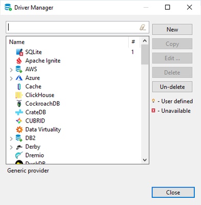Viewport: 201px width, 205px height.
Task: Click the User defined legend label
Action: click(x=177, y=101)
